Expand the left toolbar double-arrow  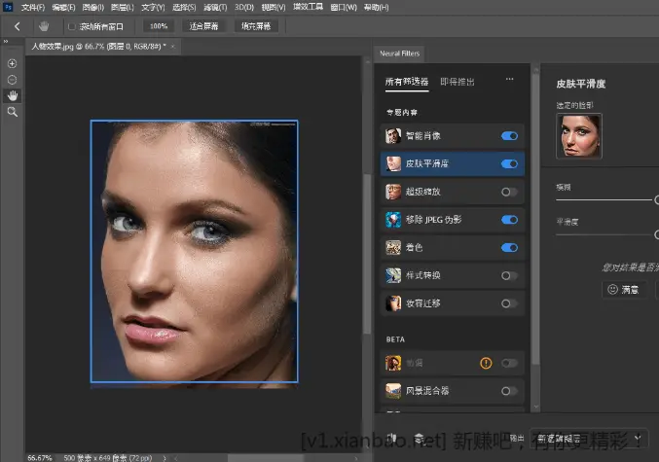pos(6,41)
